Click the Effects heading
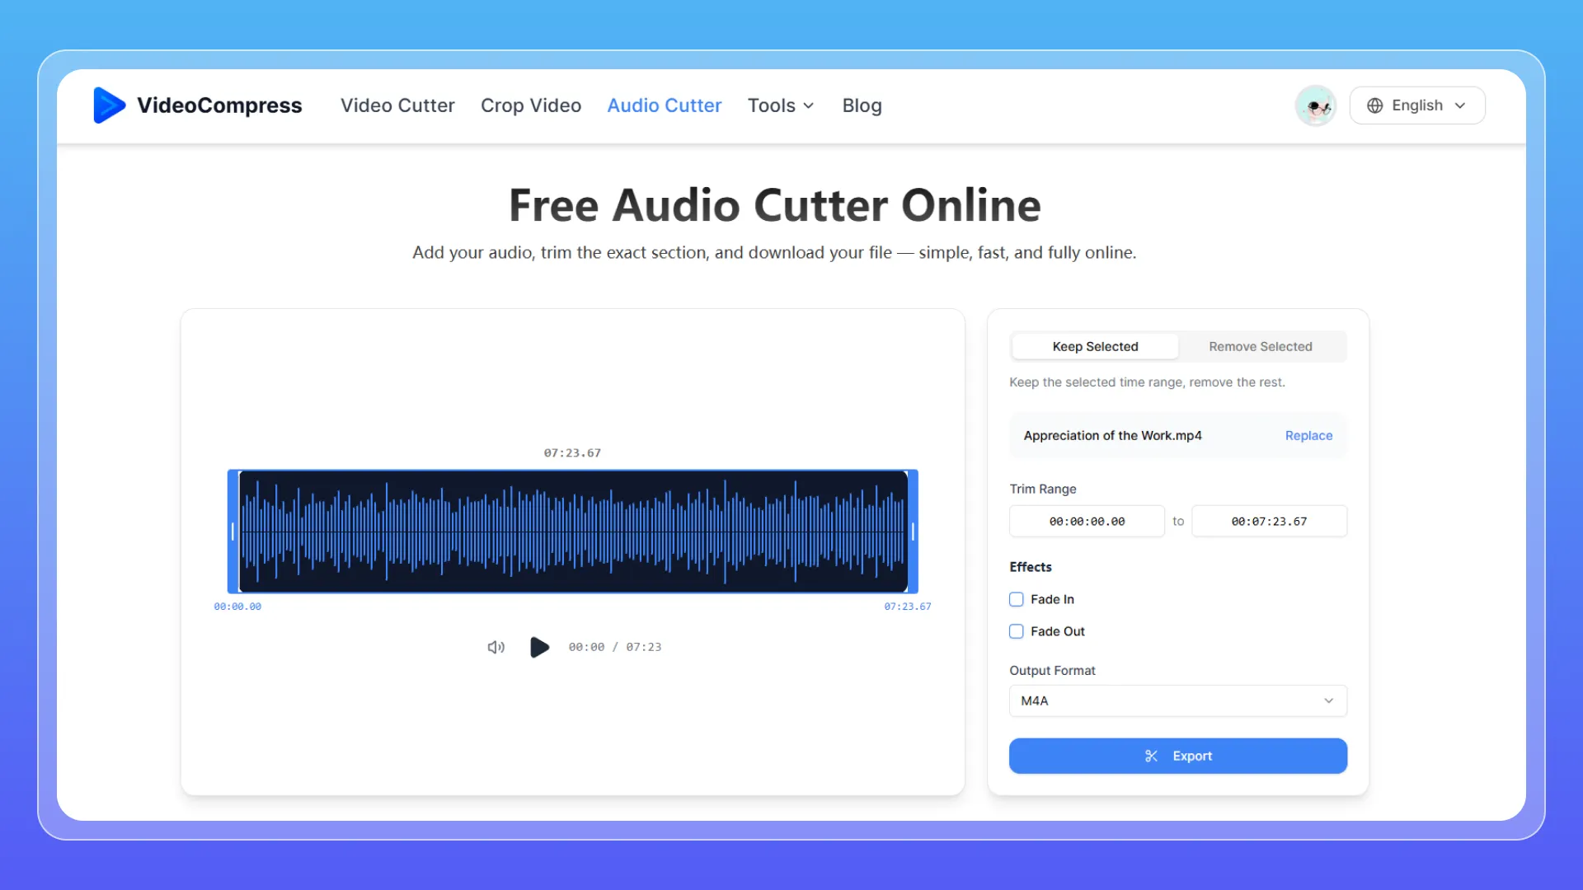The image size is (1583, 890). point(1031,567)
